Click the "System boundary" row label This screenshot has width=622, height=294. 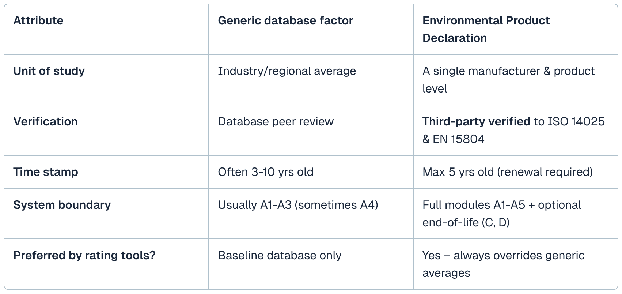coord(62,205)
